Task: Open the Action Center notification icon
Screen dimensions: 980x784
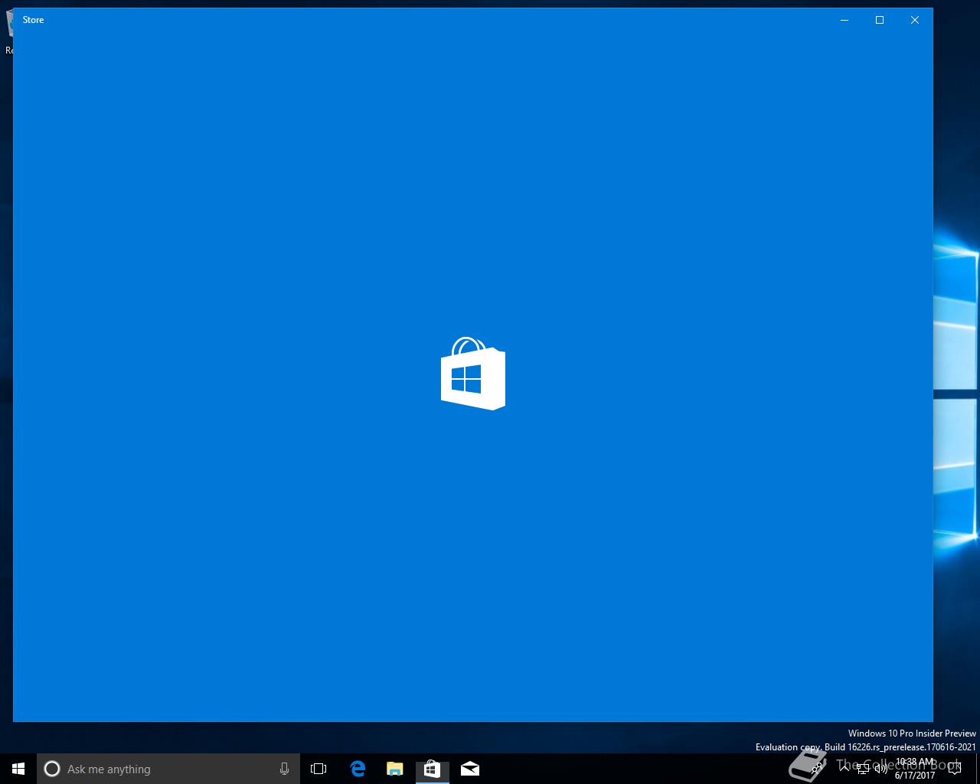Action: tap(955, 769)
